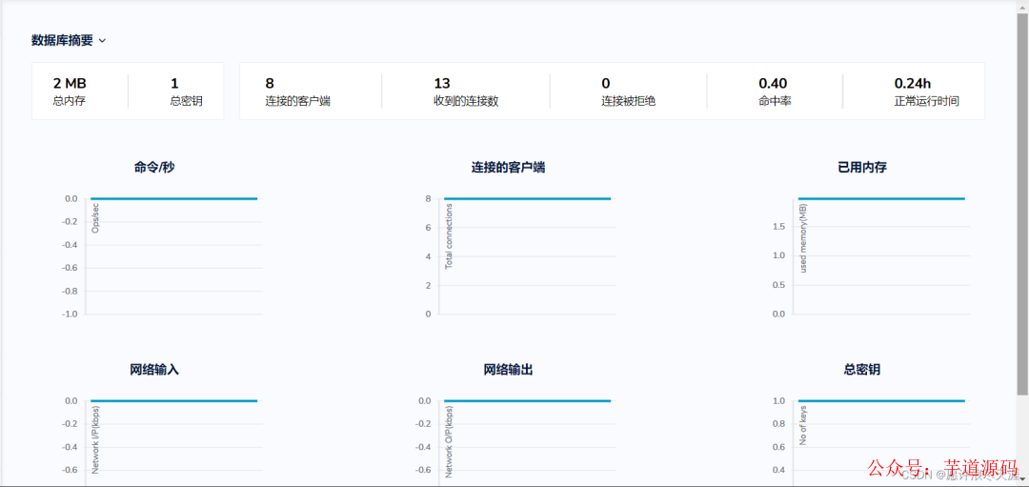Click the 连接的客户端 chart title
Image resolution: width=1029 pixels, height=487 pixels.
point(508,168)
